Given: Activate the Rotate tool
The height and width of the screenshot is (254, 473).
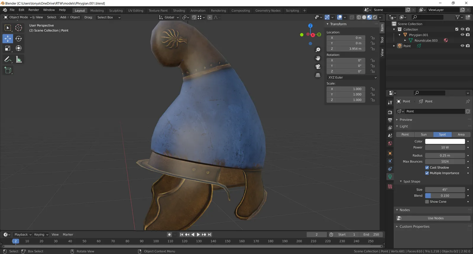Looking at the screenshot, I should pyautogui.click(x=19, y=39).
